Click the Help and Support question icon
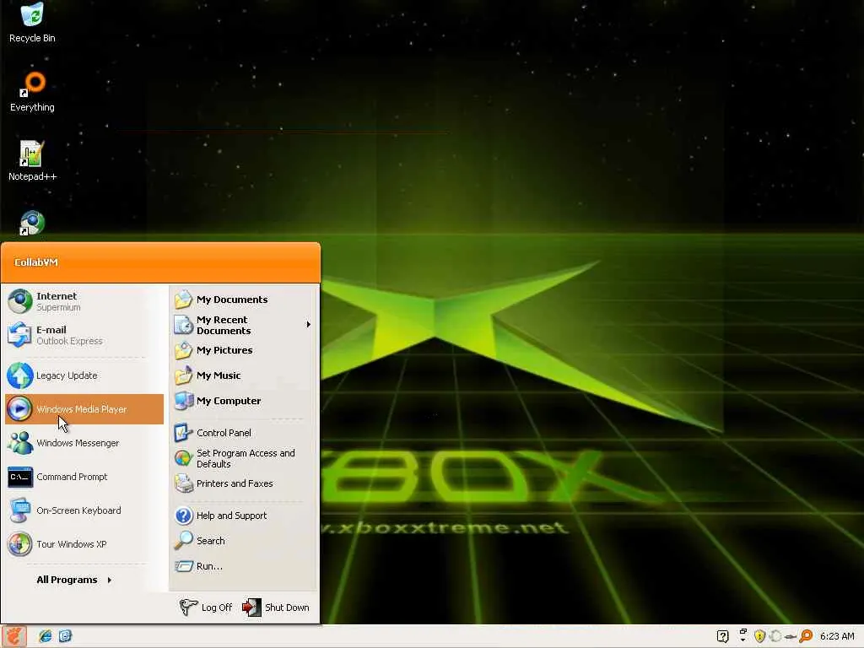The image size is (864, 648). click(x=183, y=516)
